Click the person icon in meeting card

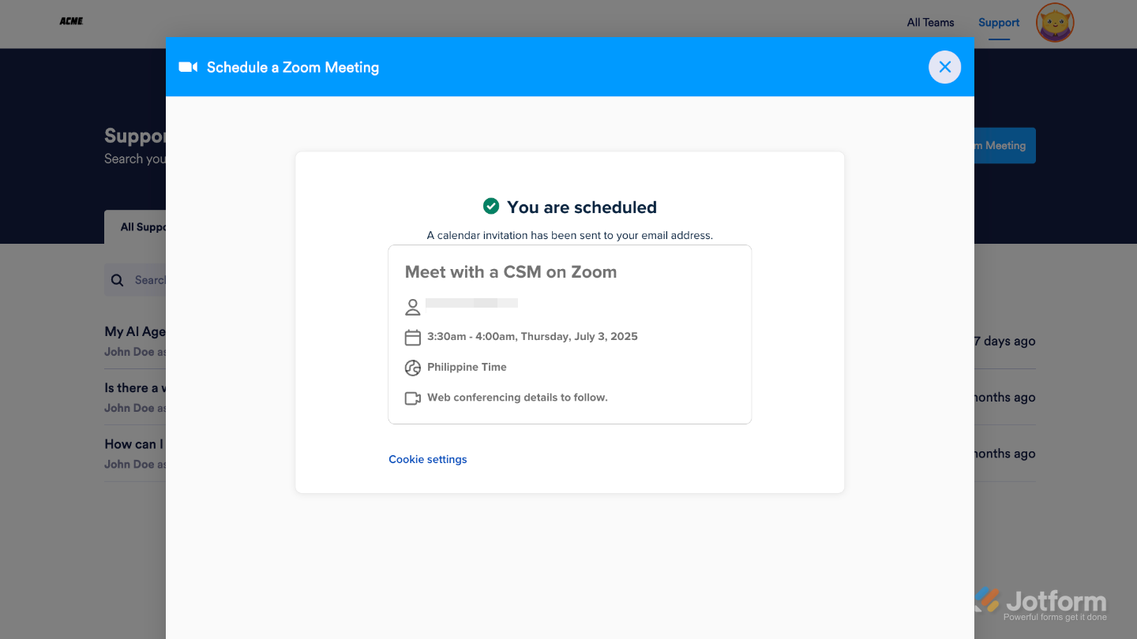coord(412,307)
